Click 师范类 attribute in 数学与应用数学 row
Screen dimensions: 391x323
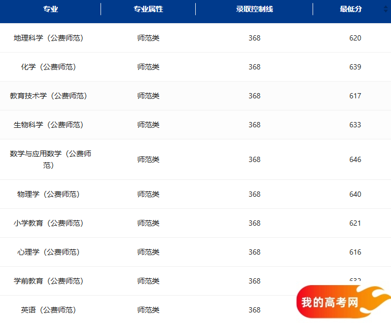click(148, 159)
